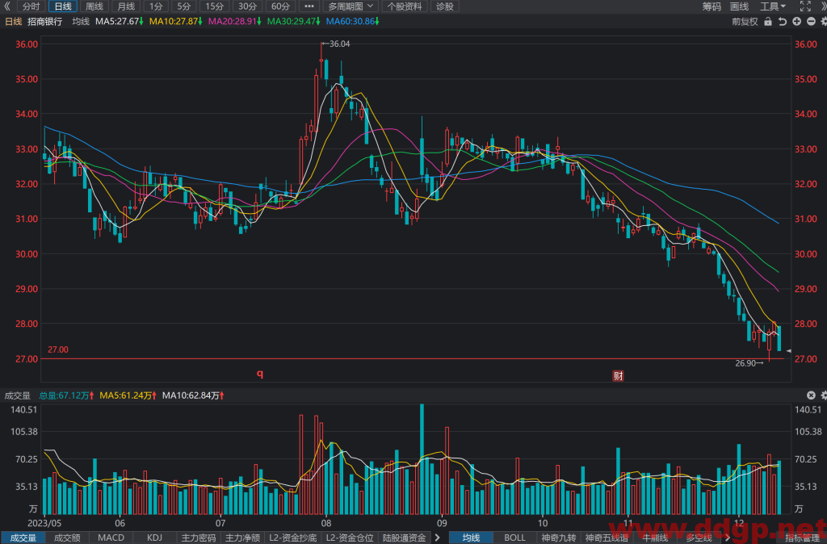Screen dimensions: 827x544
Task: Open volume panel settings gear icon
Action: pos(823,395)
